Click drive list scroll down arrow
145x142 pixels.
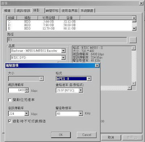(134, 28)
